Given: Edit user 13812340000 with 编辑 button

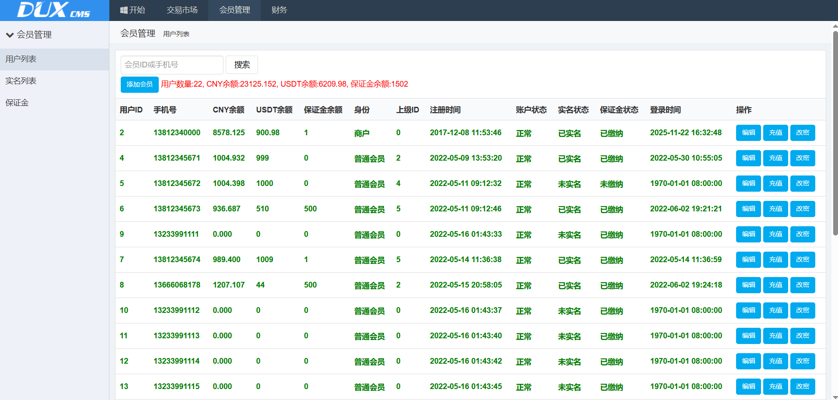Looking at the screenshot, I should [748, 133].
